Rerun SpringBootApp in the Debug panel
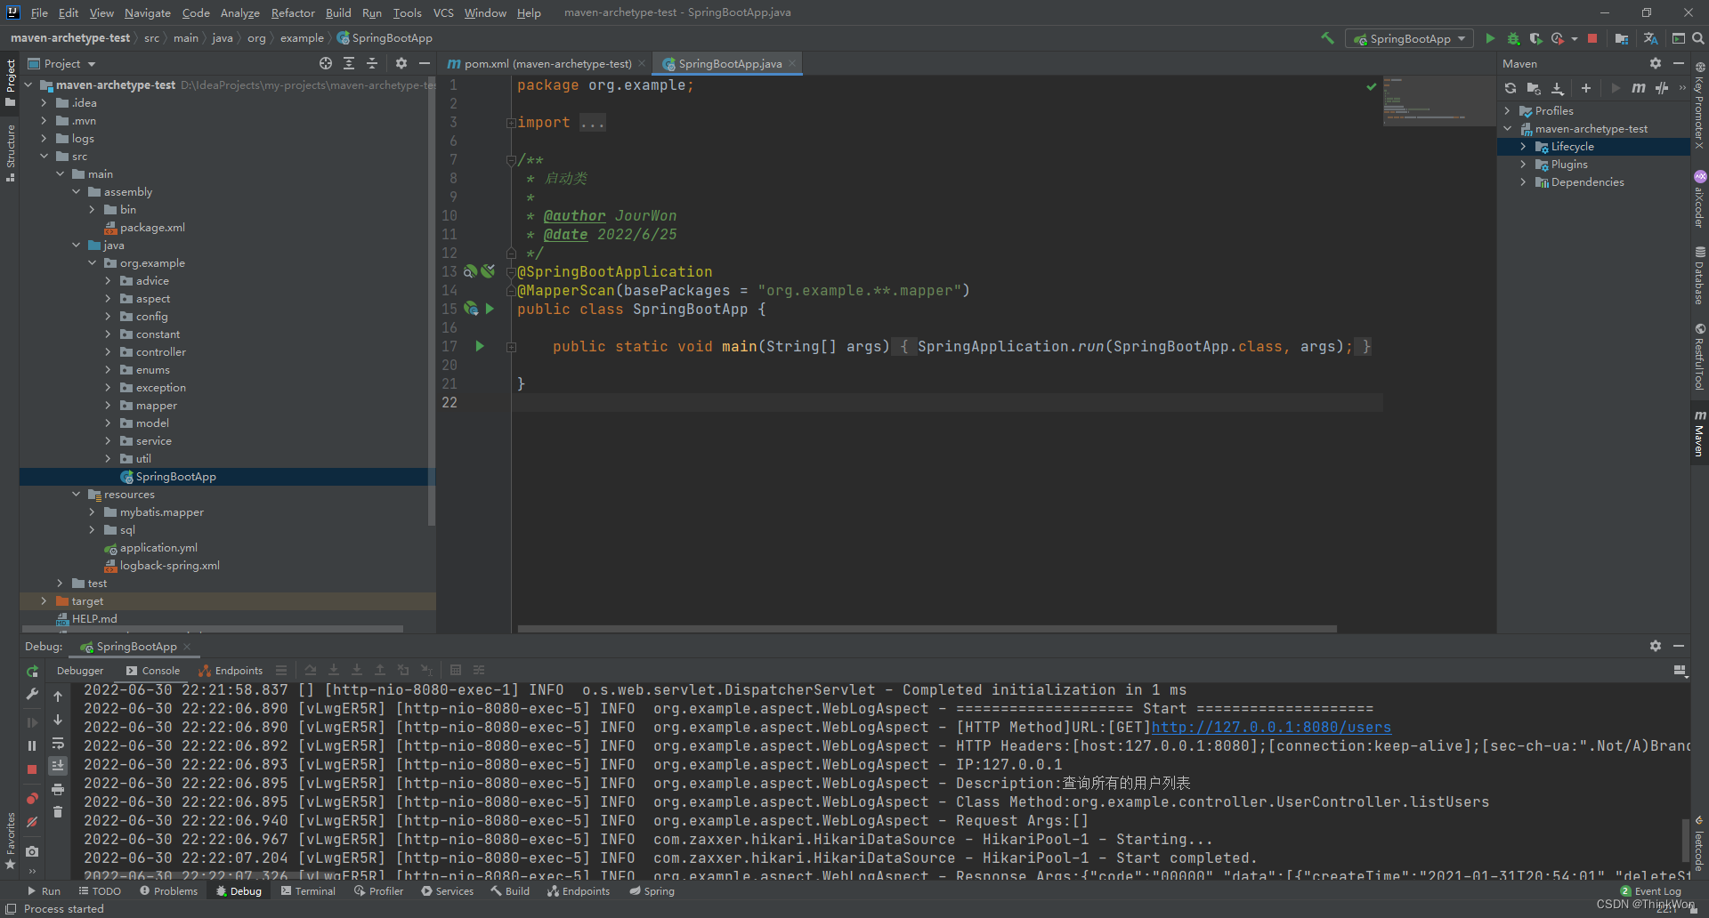The width and height of the screenshot is (1709, 918). coord(32,671)
